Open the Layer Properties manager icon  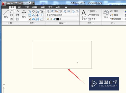48,11
